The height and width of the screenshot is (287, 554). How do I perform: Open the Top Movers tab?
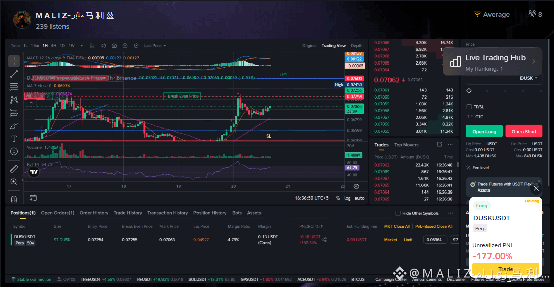[406, 145]
